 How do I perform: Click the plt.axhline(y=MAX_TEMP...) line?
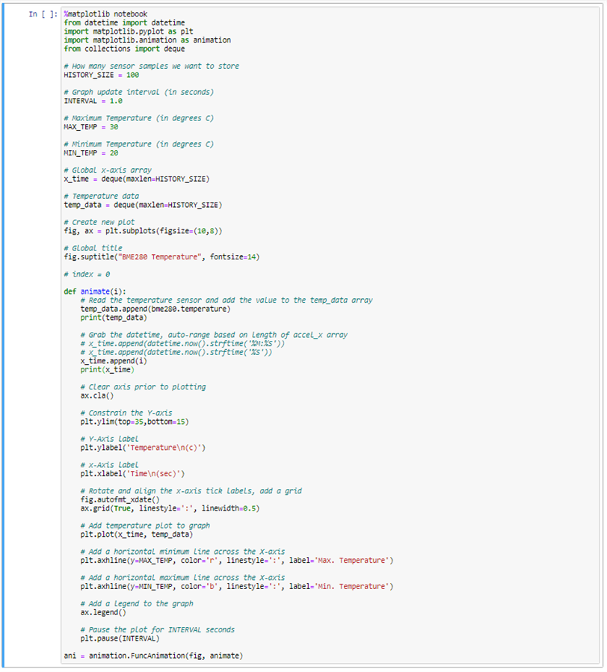(x=237, y=560)
